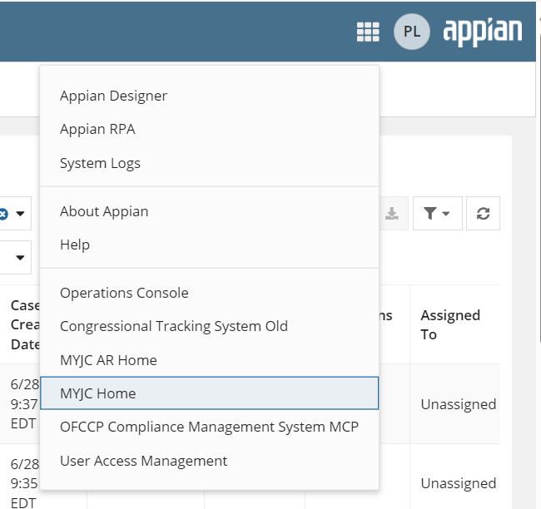
Task: Open OFCCP Compliance Management System MCP
Action: point(210,427)
